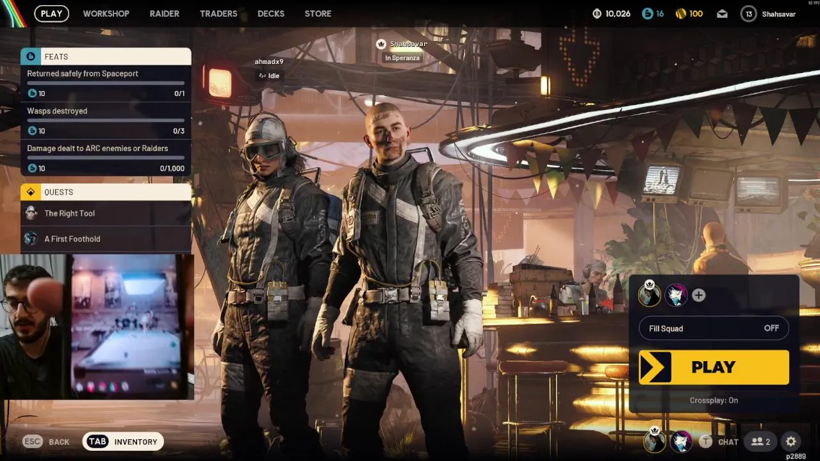Click the Idle status under ahmadx9

tap(269, 76)
